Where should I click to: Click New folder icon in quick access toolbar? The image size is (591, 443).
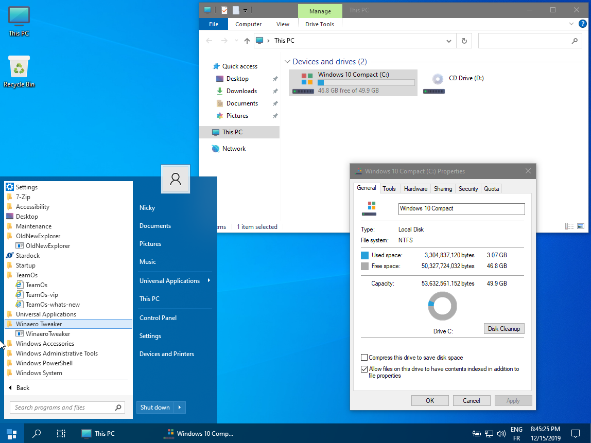[x=236, y=10]
